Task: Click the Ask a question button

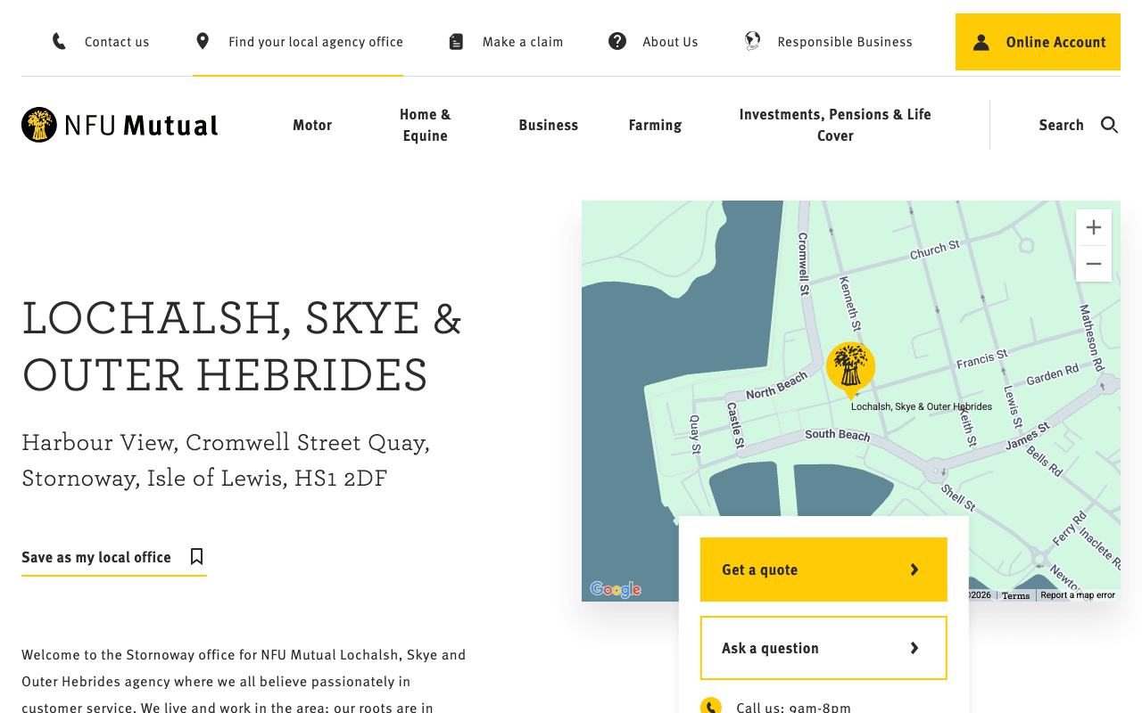Action: pyautogui.click(x=823, y=648)
